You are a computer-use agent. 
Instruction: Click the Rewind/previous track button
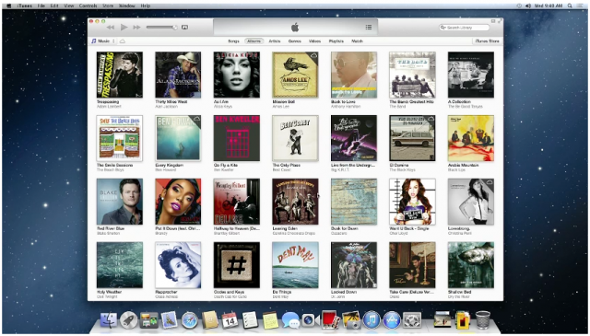[x=111, y=27]
